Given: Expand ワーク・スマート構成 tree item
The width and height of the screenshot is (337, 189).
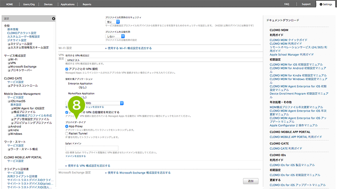Looking at the screenshot, I should 9,149.
